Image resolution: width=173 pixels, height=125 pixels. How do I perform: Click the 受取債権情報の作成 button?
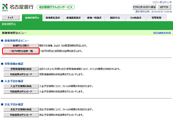point(21,69)
